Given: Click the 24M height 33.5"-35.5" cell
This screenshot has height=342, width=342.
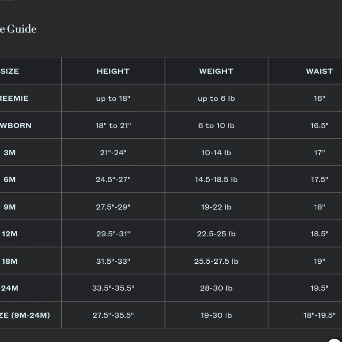Looking at the screenshot, I should click(x=113, y=288).
